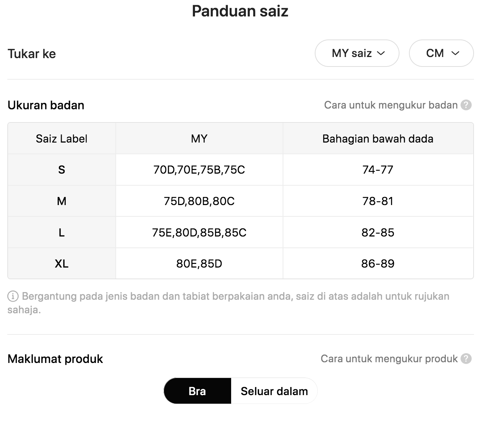Select the L size label row

point(241,232)
